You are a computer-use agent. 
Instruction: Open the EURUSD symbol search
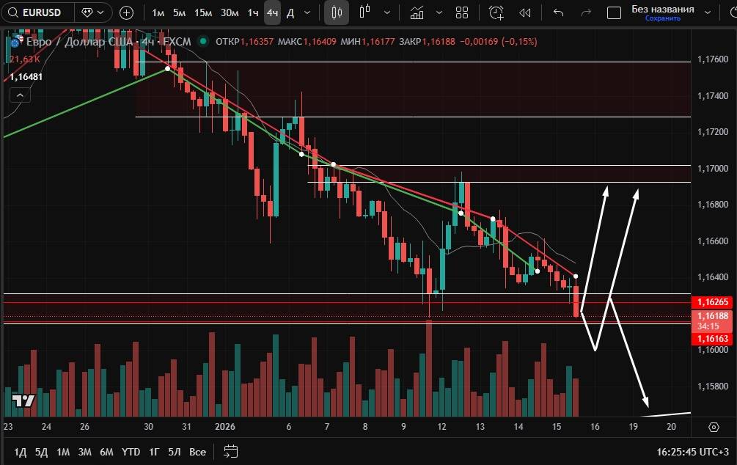tap(38, 12)
